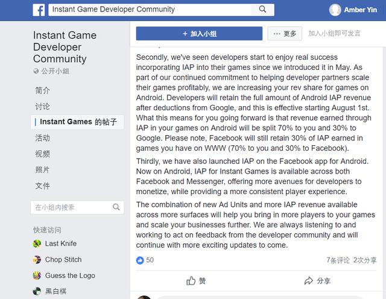386x299 pixels.
Task: Go to the 照片 section
Action: [x=42, y=170]
